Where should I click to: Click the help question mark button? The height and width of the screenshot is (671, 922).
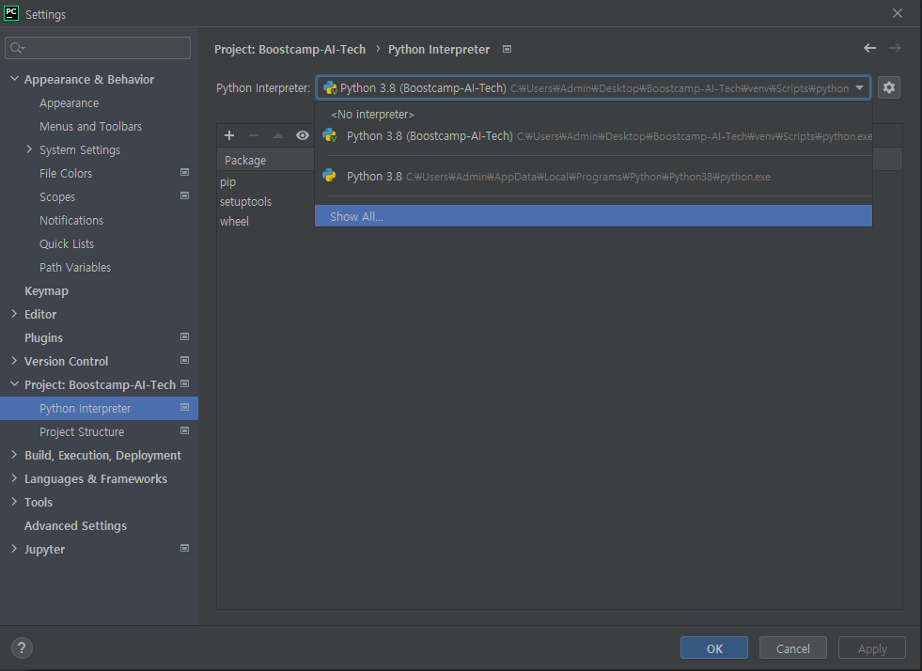click(x=22, y=648)
